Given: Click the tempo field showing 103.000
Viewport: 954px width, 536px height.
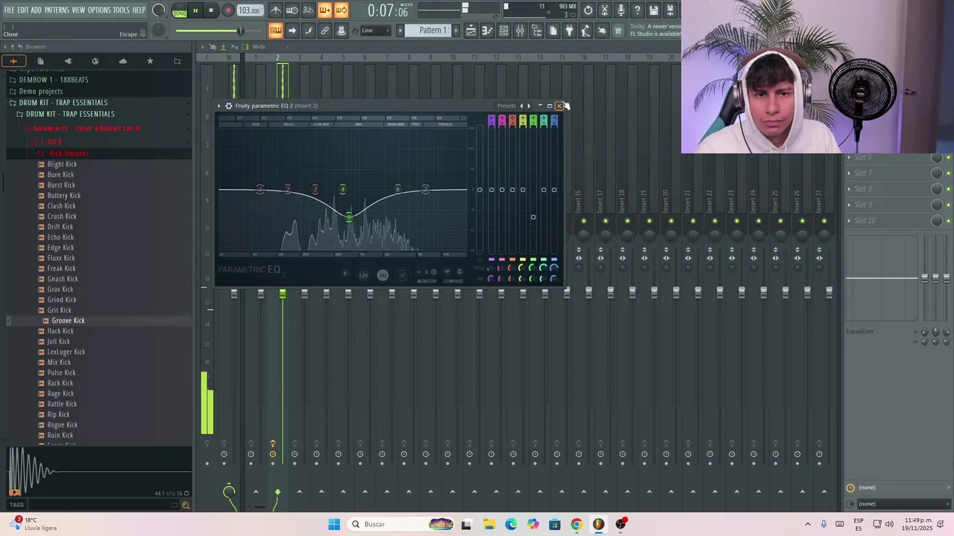Looking at the screenshot, I should coord(250,10).
